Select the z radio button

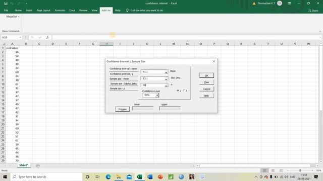(x=178, y=90)
